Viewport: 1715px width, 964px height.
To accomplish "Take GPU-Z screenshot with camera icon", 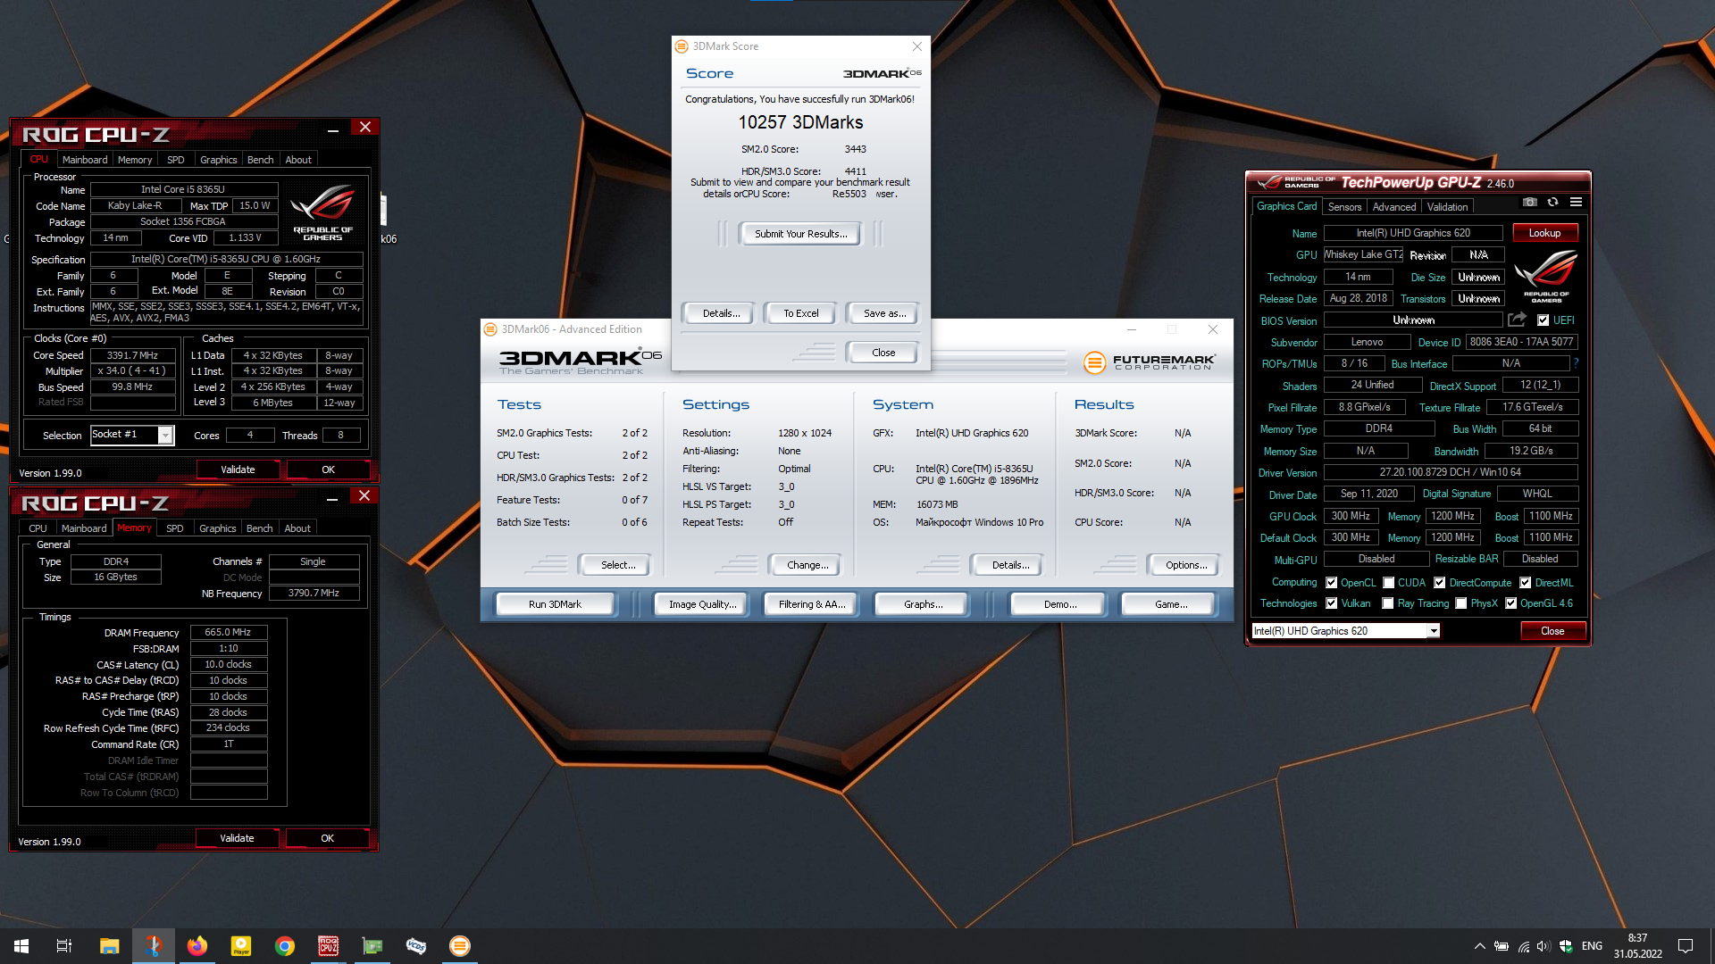I will coord(1530,203).
